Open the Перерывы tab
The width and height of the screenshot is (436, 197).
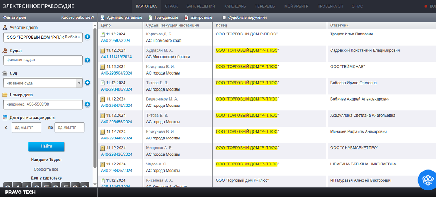[265, 6]
